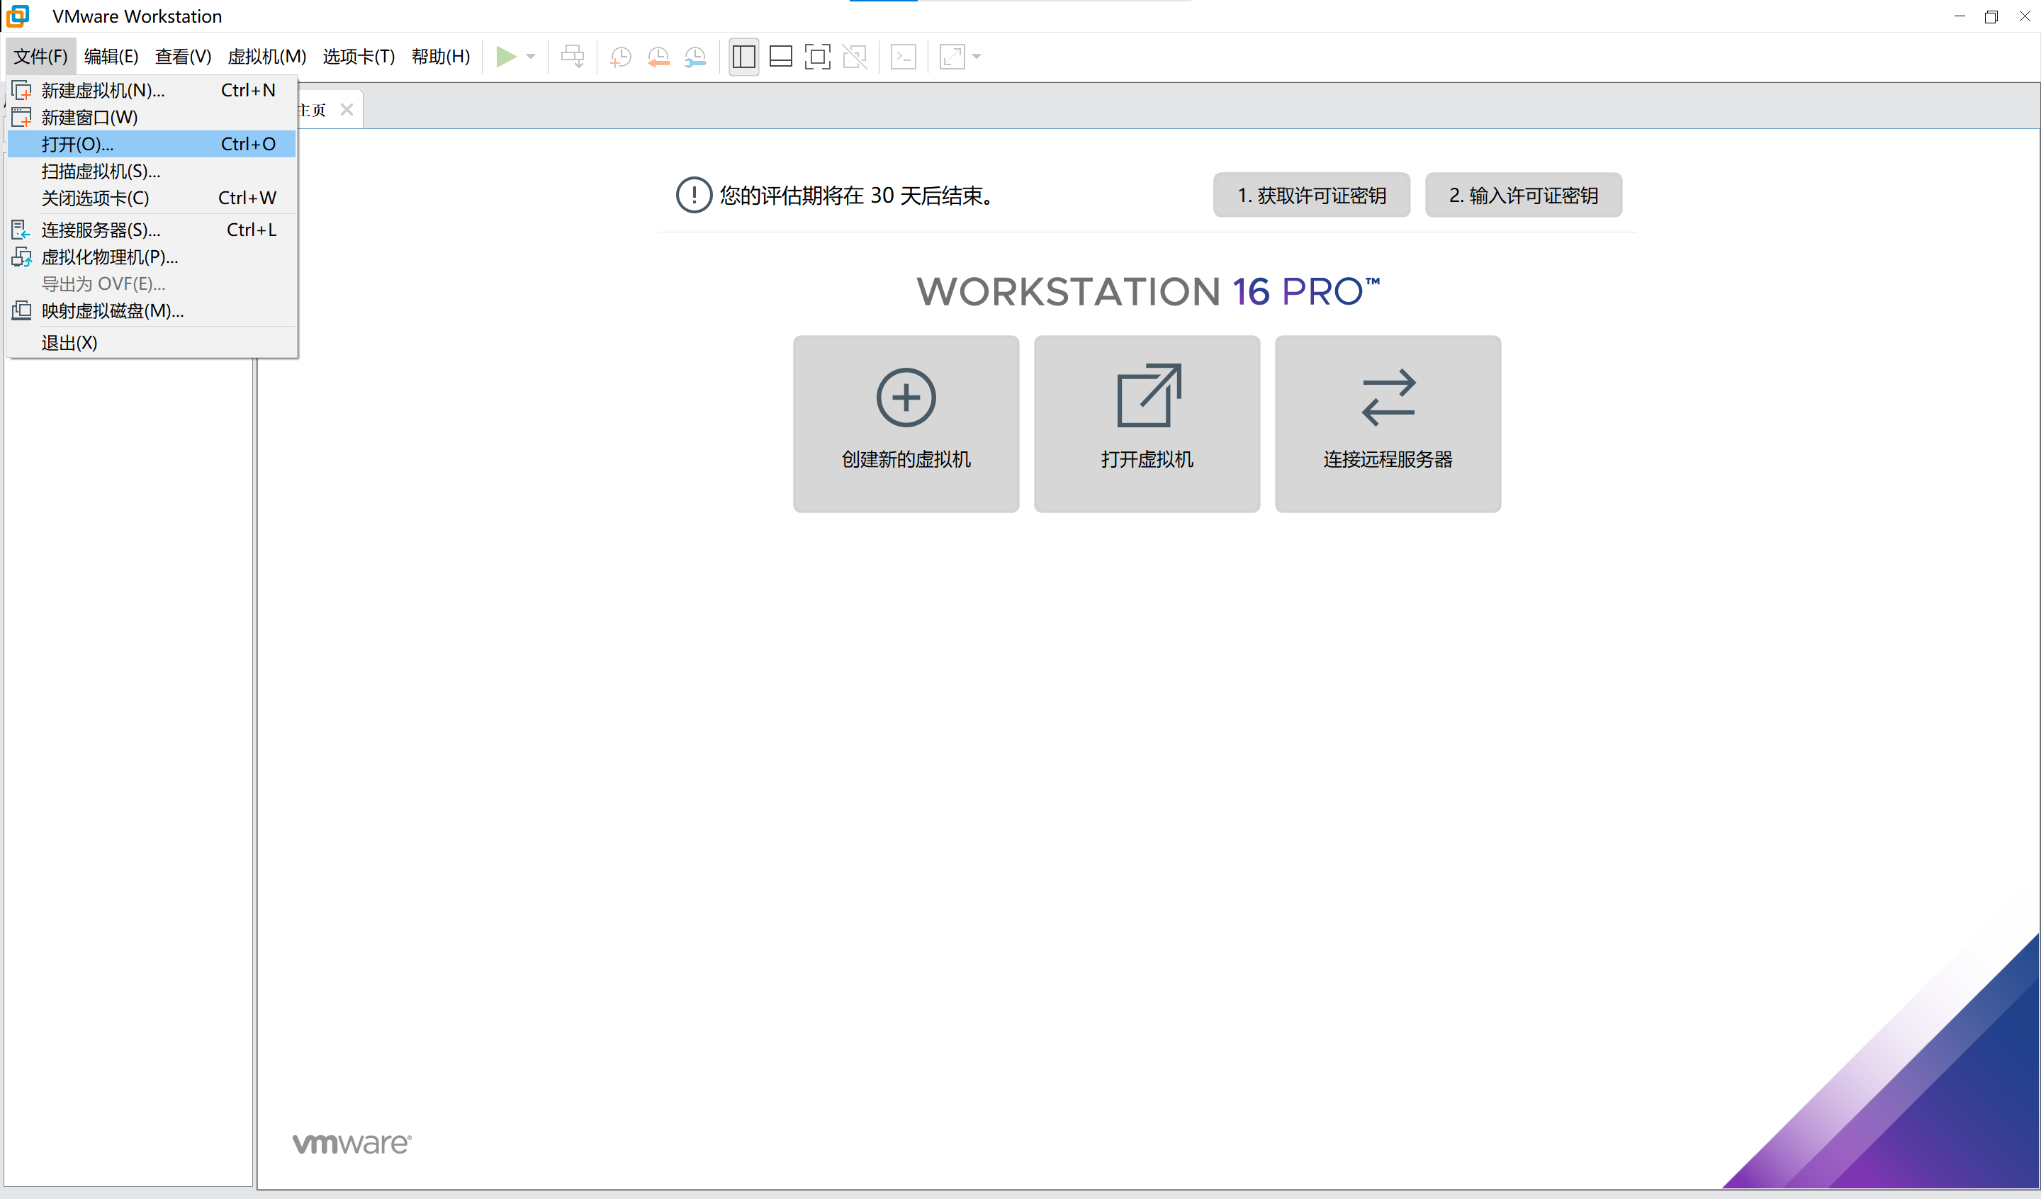
Task: Select 新建虚拟机(N)... menu entry
Action: (152, 90)
